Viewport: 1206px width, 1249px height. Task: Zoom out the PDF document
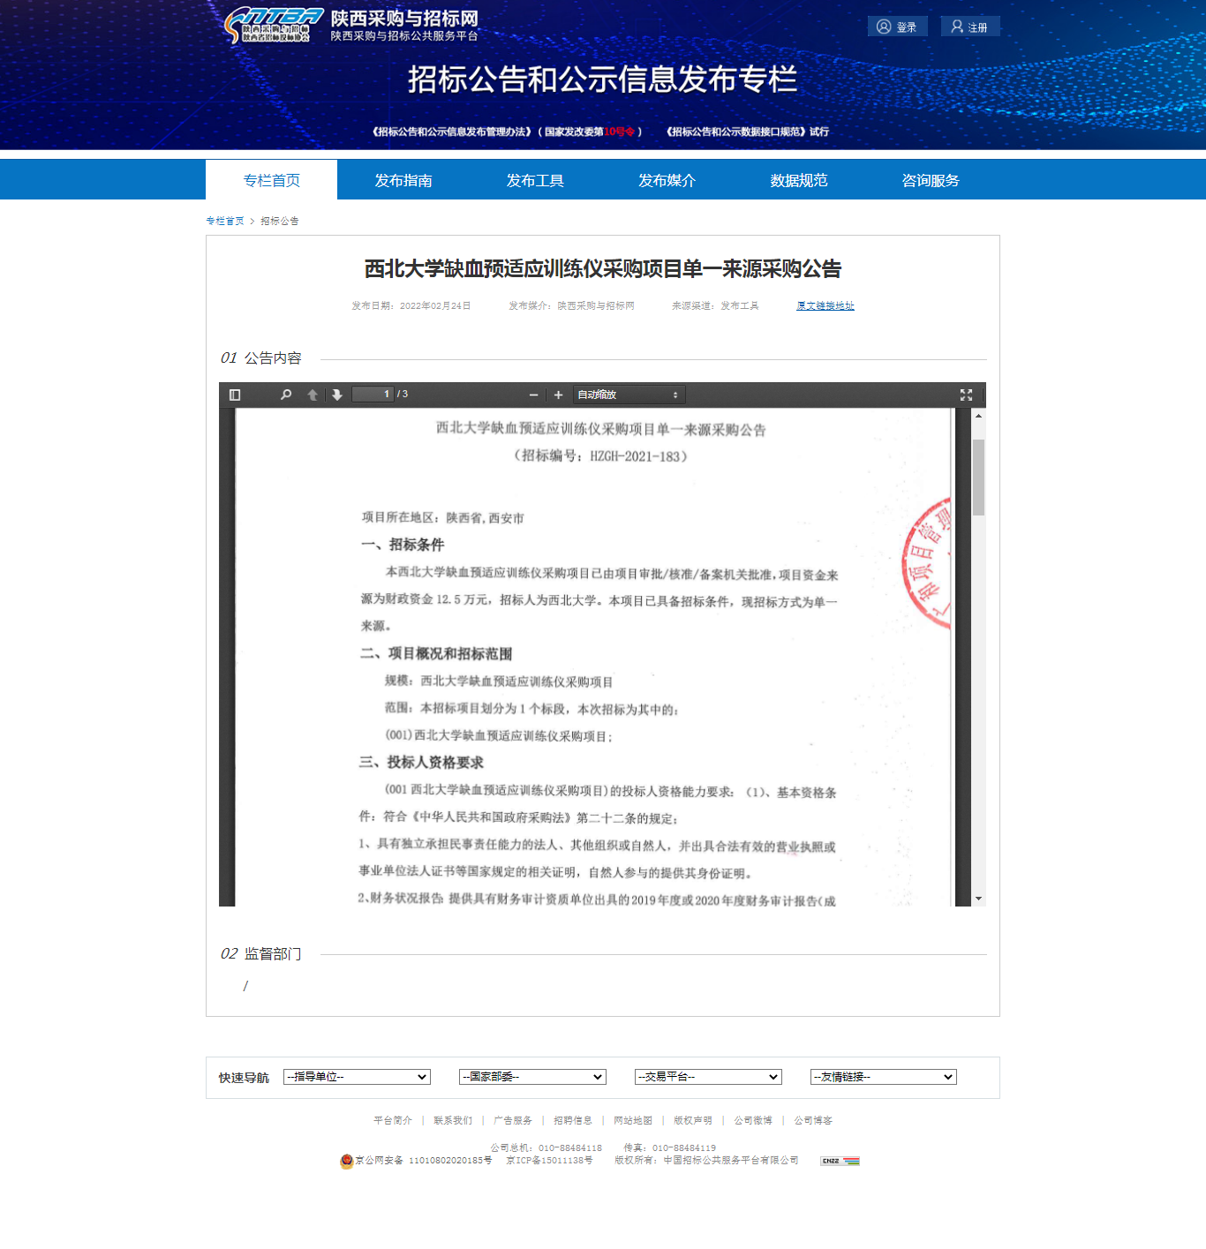pos(533,395)
